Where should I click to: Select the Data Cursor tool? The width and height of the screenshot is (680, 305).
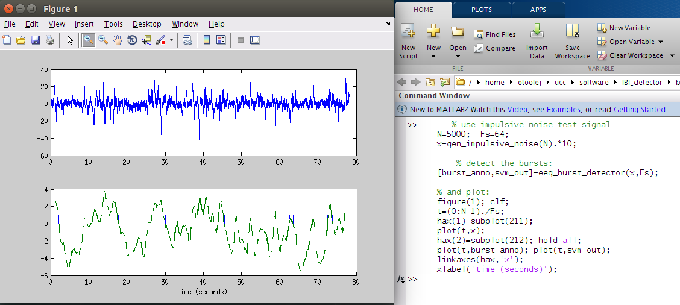click(146, 40)
